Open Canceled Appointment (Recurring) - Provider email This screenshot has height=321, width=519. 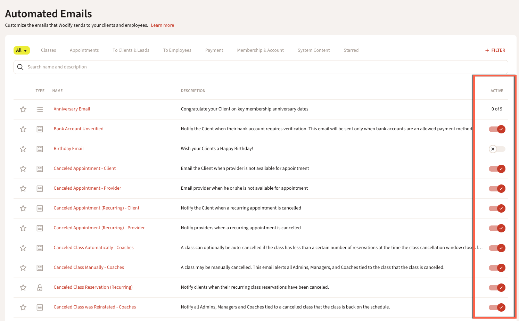(99, 228)
